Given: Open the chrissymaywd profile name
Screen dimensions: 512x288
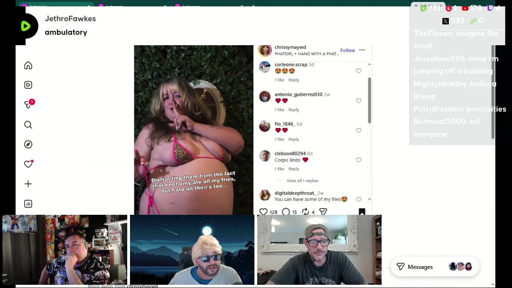Looking at the screenshot, I should 290,47.
